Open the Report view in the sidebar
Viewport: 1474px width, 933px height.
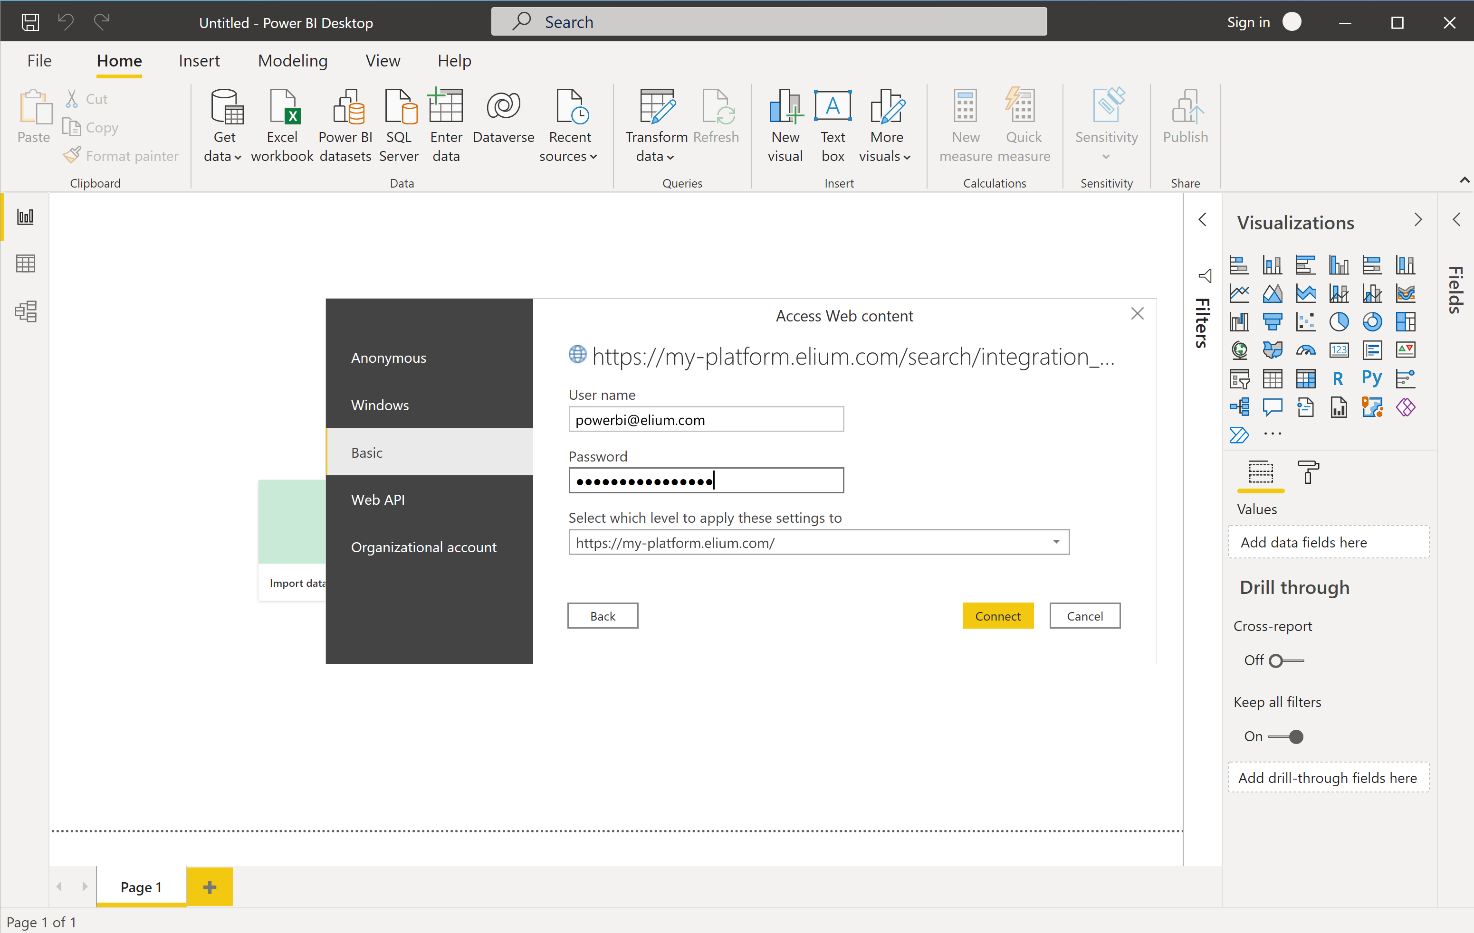point(25,217)
